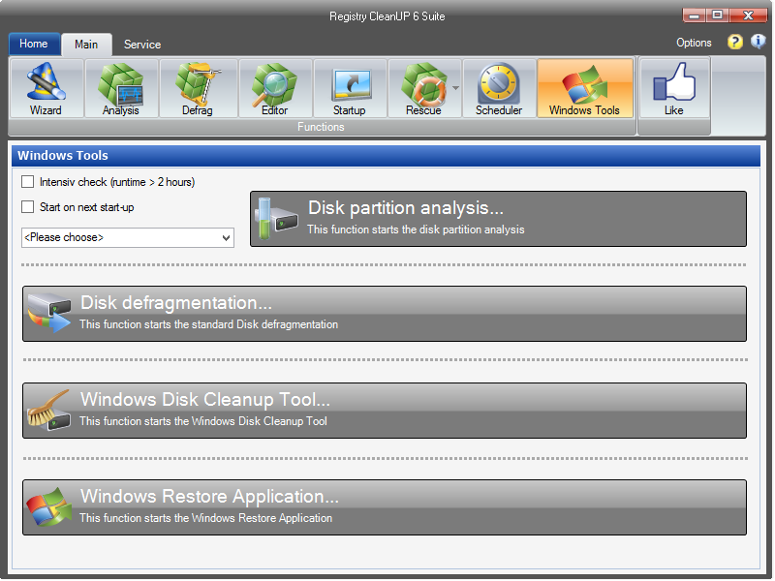Screen dimensions: 775x581
Task: Tick Start on next start-up
Action: pyautogui.click(x=28, y=207)
